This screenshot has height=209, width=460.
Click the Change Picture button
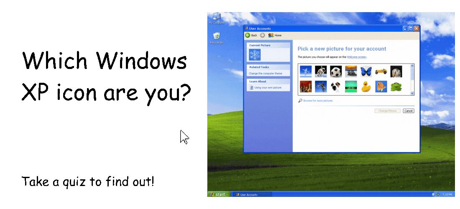point(388,111)
